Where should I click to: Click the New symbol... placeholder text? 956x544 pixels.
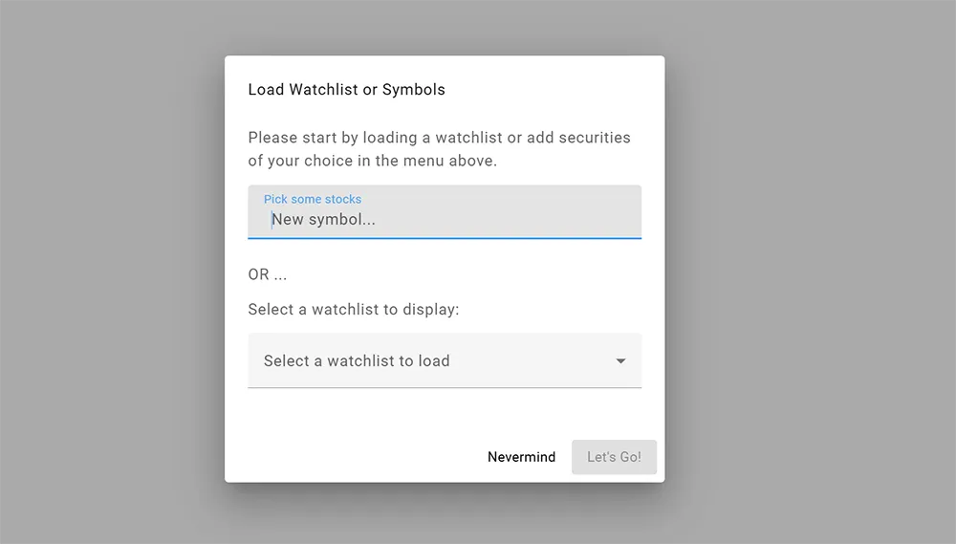[x=323, y=220]
